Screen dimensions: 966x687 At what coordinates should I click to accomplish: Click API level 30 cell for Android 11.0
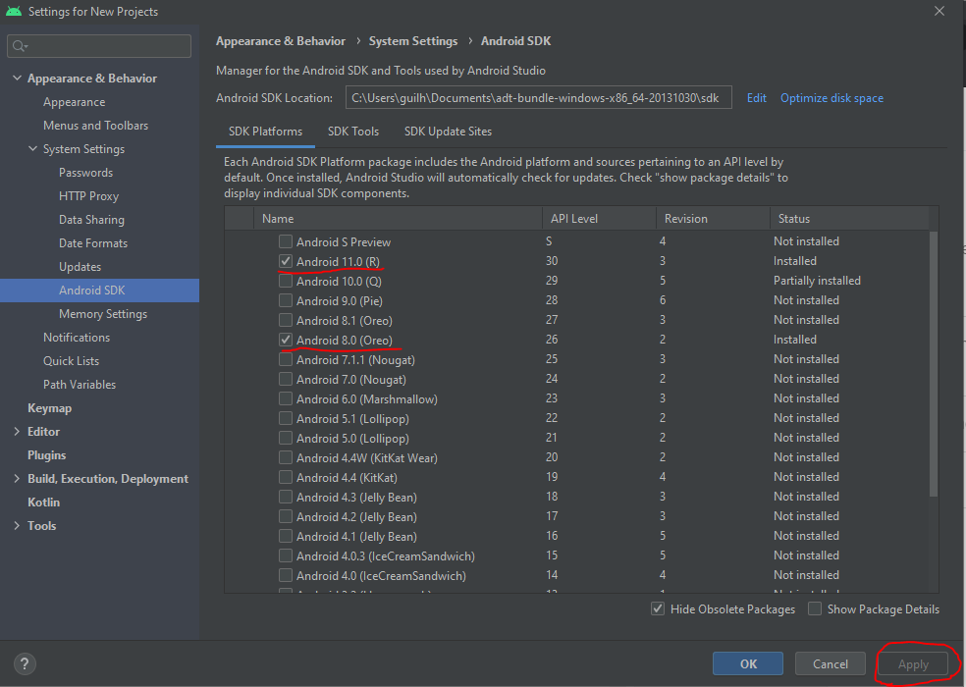(x=552, y=261)
